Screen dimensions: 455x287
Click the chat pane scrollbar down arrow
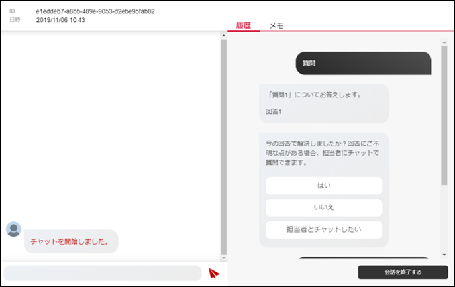pyautogui.click(x=223, y=257)
